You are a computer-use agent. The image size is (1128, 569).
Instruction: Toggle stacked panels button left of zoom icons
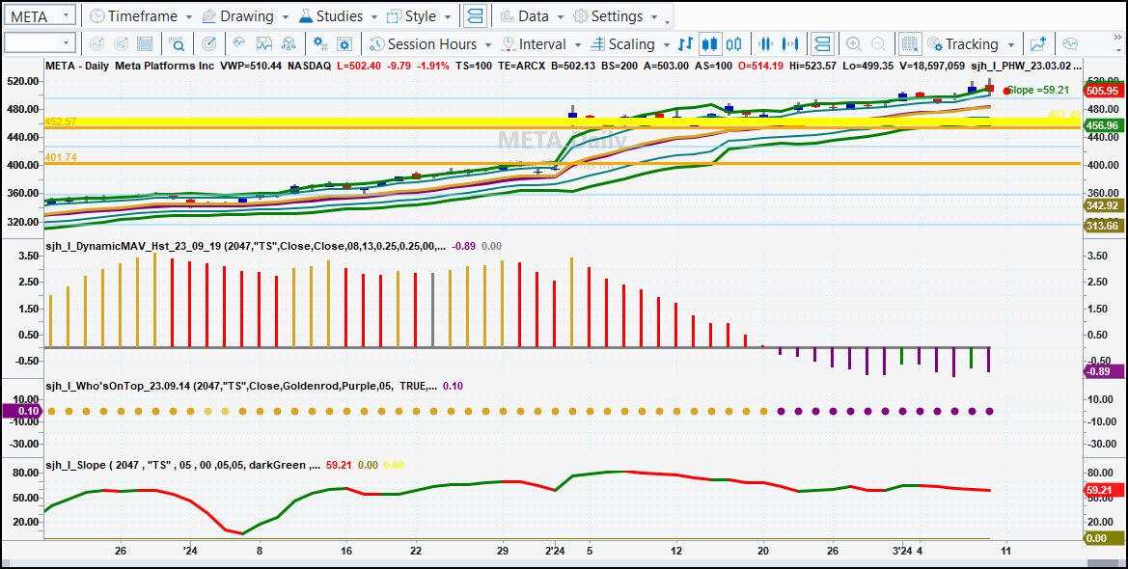(822, 43)
